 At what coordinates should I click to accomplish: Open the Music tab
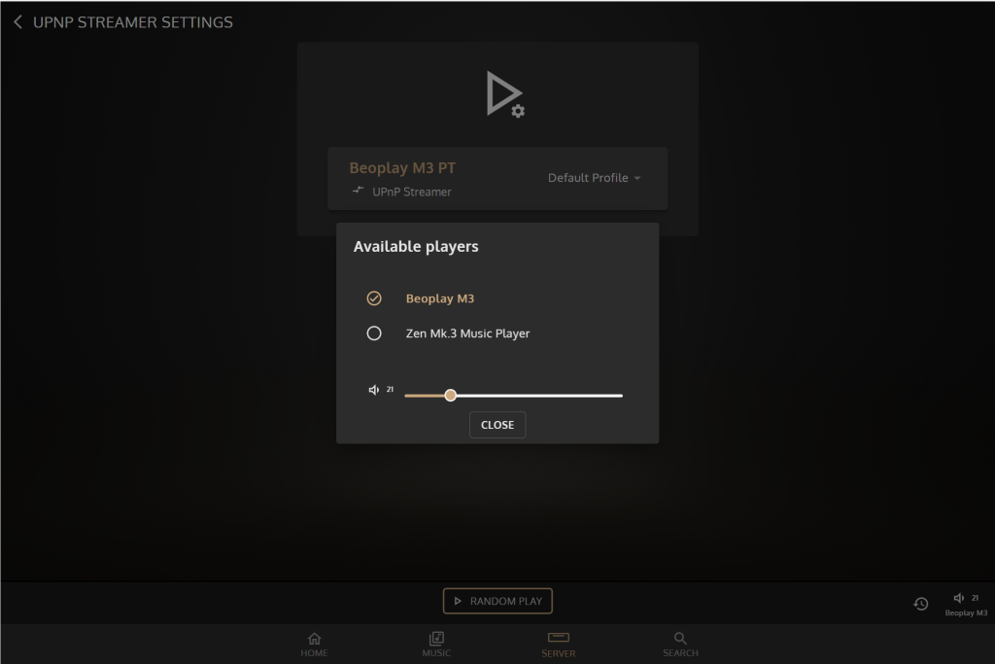tap(436, 645)
